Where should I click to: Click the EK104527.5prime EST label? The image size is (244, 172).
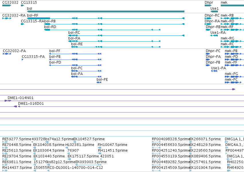pyautogui.click(x=89, y=139)
